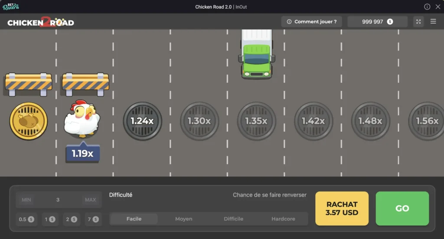The image size is (444, 239).
Task: Select Difficile difficulty
Action: point(233,219)
